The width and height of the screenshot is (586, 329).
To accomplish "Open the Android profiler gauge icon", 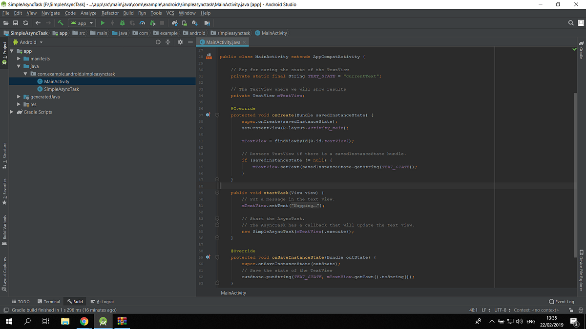I will coord(142,23).
